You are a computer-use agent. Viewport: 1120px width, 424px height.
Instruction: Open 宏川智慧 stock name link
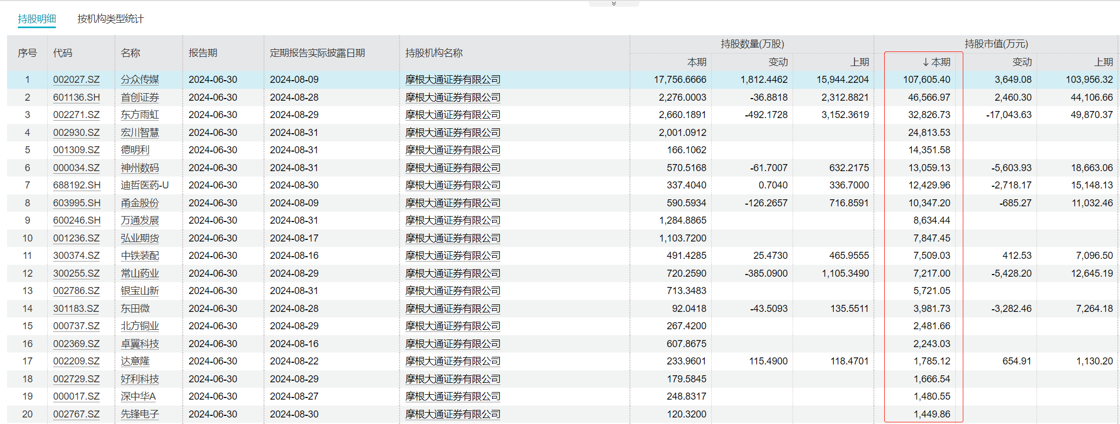click(140, 133)
